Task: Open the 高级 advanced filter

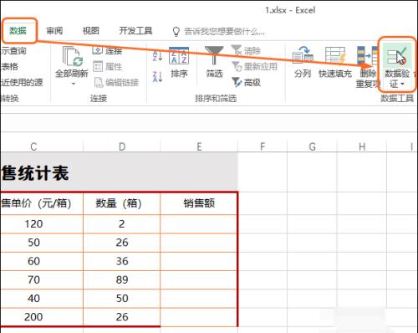Action: 247,82
